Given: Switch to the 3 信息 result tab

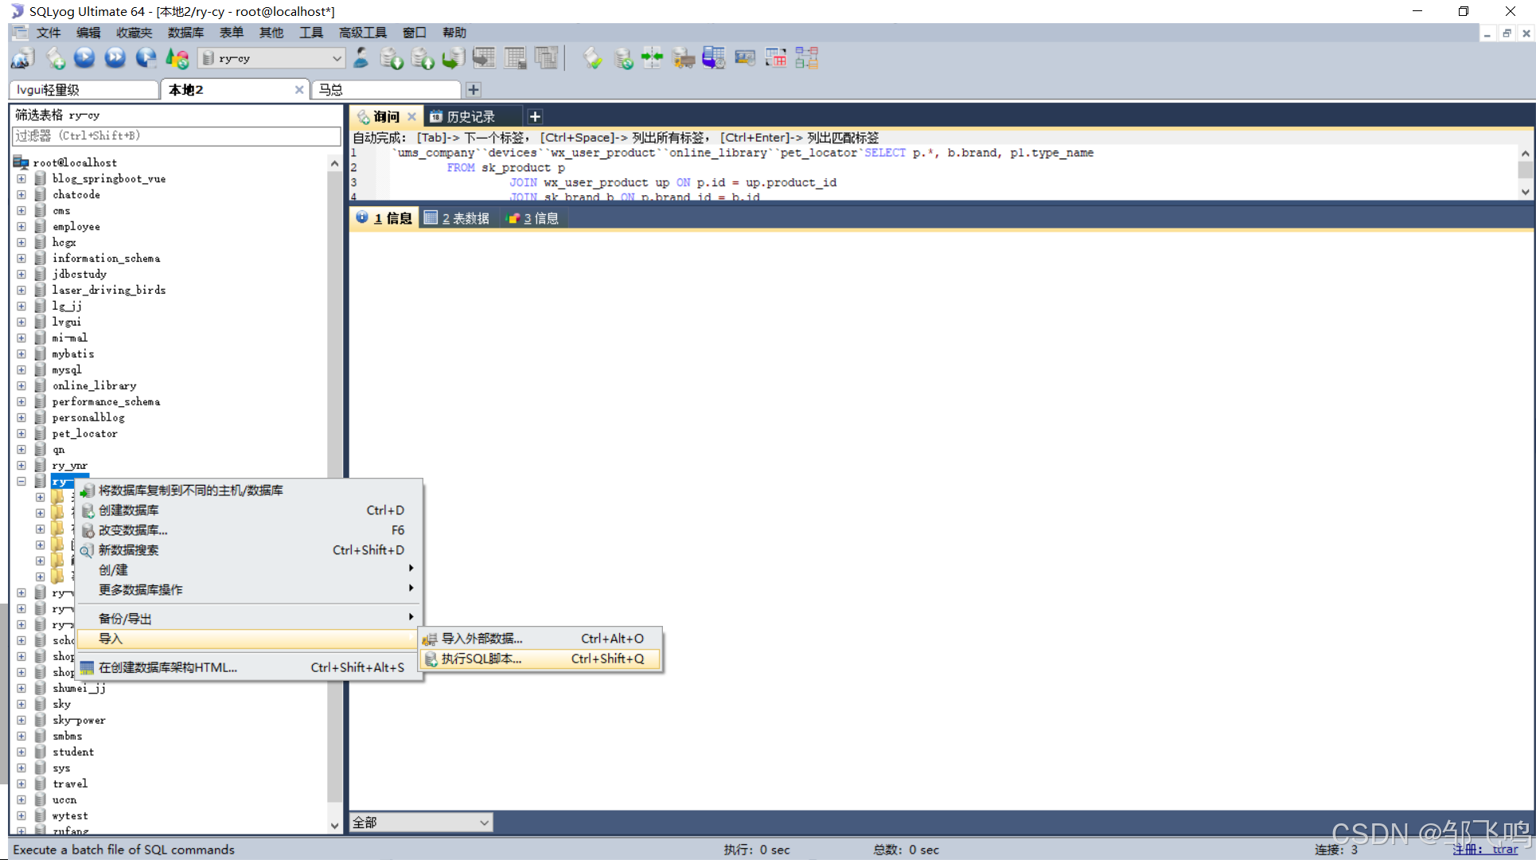Looking at the screenshot, I should (533, 218).
